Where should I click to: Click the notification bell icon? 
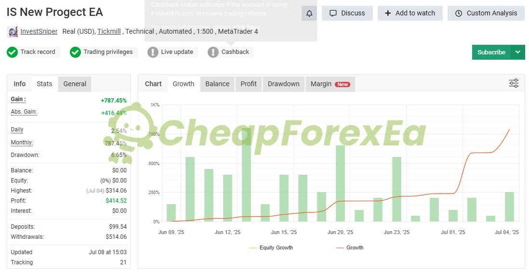(309, 13)
